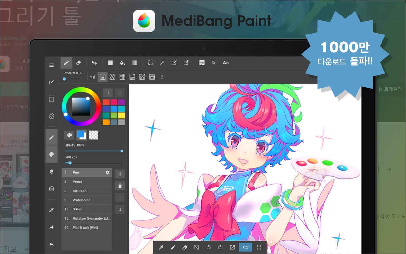
Task: Select the Flat Brush (Wet) brush
Action: pos(87,227)
